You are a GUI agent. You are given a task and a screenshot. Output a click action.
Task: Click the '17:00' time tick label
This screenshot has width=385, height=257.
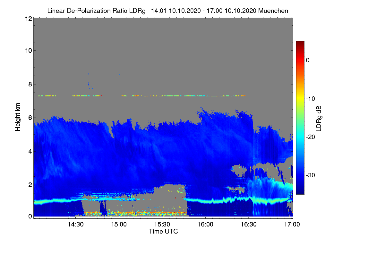click(x=292, y=224)
